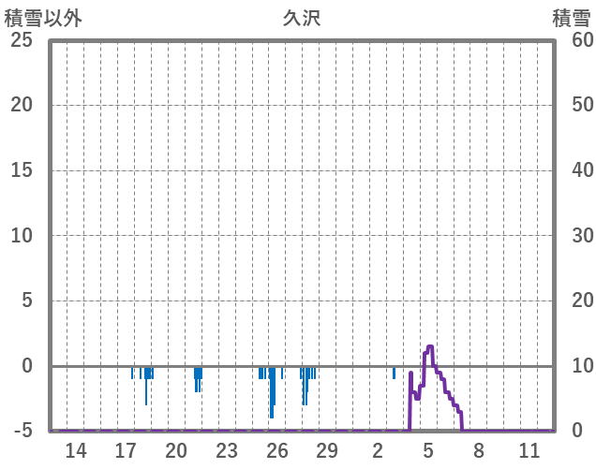596x469 pixels.
Task: Click the peak of the purple snow line
Action: (430, 346)
